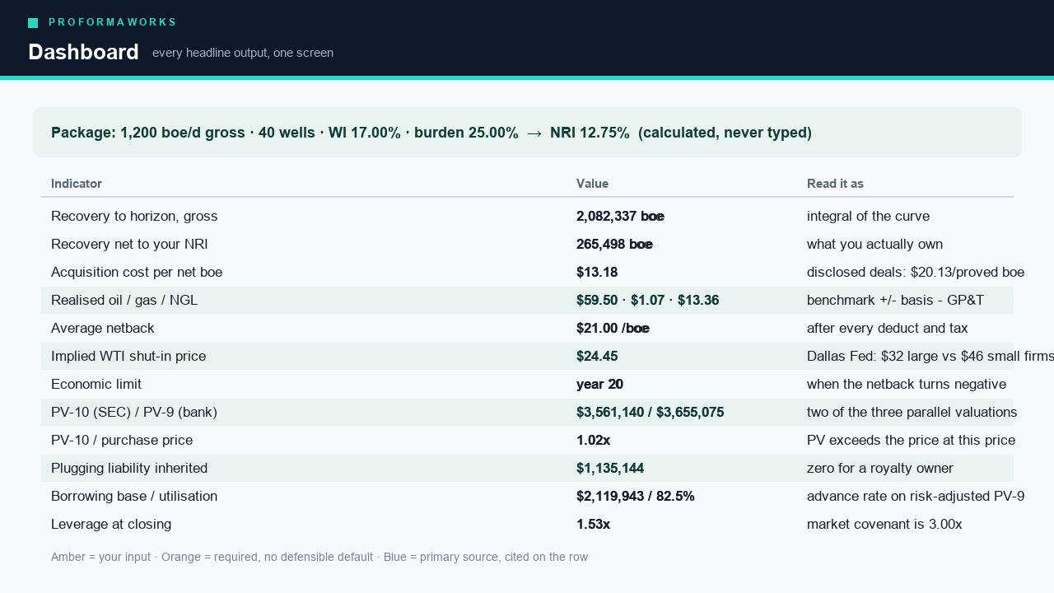Select the package summary banner
Image resolution: width=1054 pixels, height=593 pixels.
[527, 132]
